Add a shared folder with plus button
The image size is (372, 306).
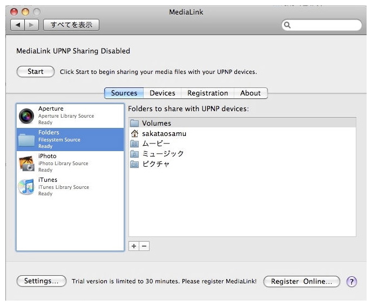click(x=134, y=246)
